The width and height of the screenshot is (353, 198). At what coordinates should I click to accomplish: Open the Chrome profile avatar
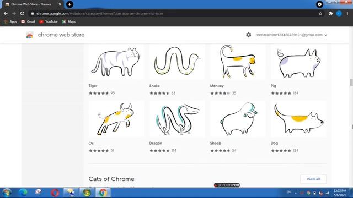point(339,13)
